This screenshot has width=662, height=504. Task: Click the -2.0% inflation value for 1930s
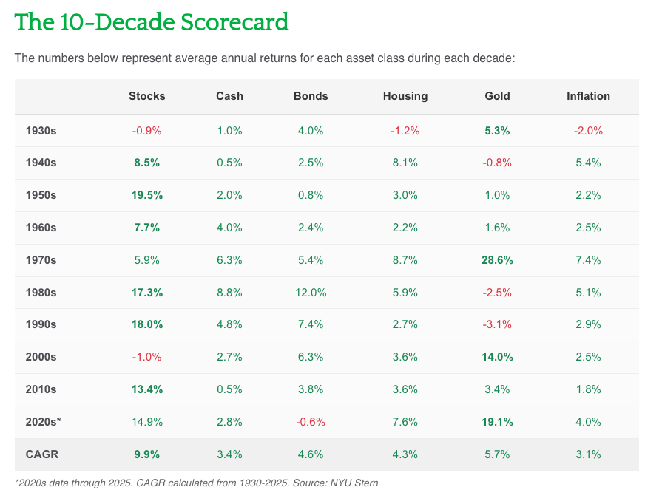[588, 131]
